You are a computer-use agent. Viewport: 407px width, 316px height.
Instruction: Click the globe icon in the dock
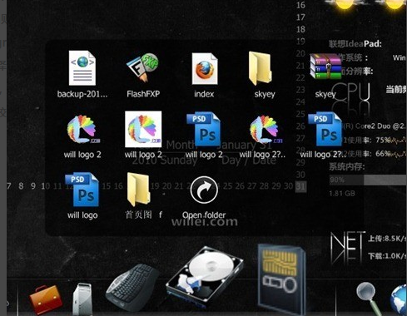[399, 300]
